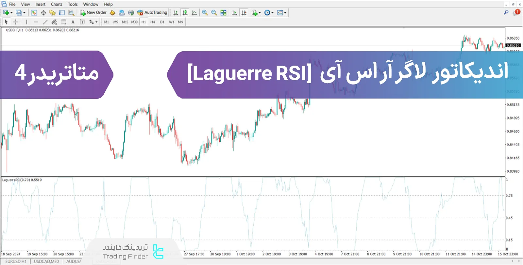Screen dimensions: 523x265
Task: Open the Arrows objects icon
Action: click(x=92, y=22)
